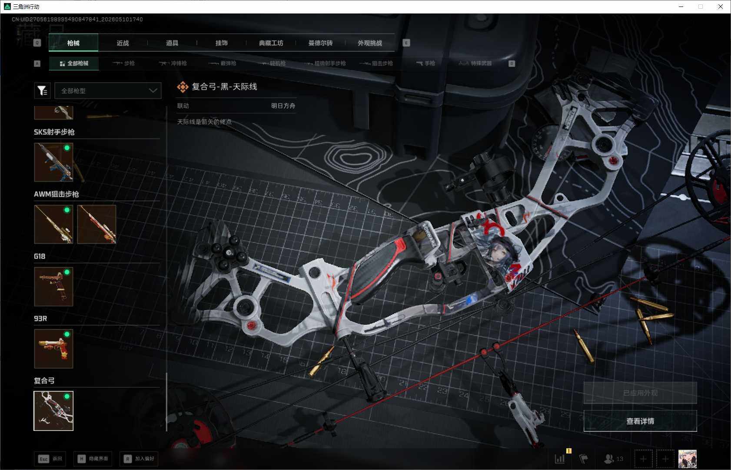The image size is (731, 470).
Task: Click the A key previous-category icon
Action: [x=37, y=63]
